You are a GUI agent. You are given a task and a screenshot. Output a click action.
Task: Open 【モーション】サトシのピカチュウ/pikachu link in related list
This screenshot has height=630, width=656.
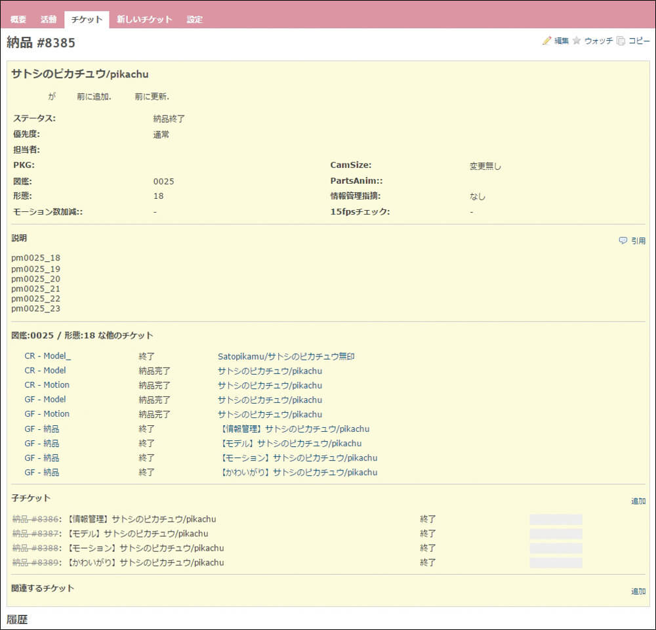298,457
